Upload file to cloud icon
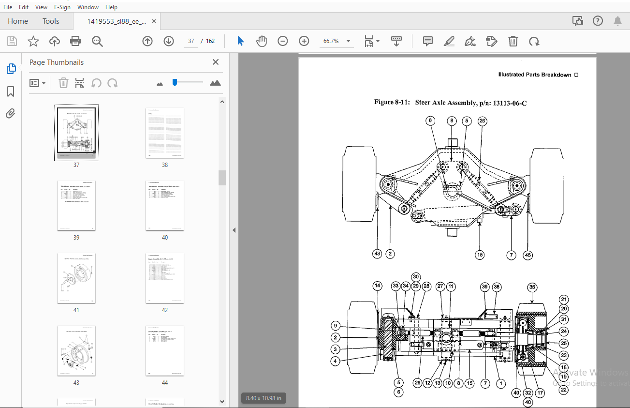The width and height of the screenshot is (630, 408). coord(55,41)
